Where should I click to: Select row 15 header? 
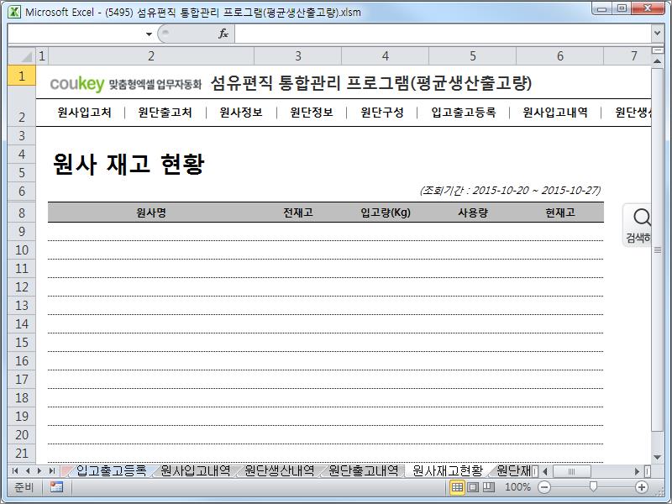[22, 343]
